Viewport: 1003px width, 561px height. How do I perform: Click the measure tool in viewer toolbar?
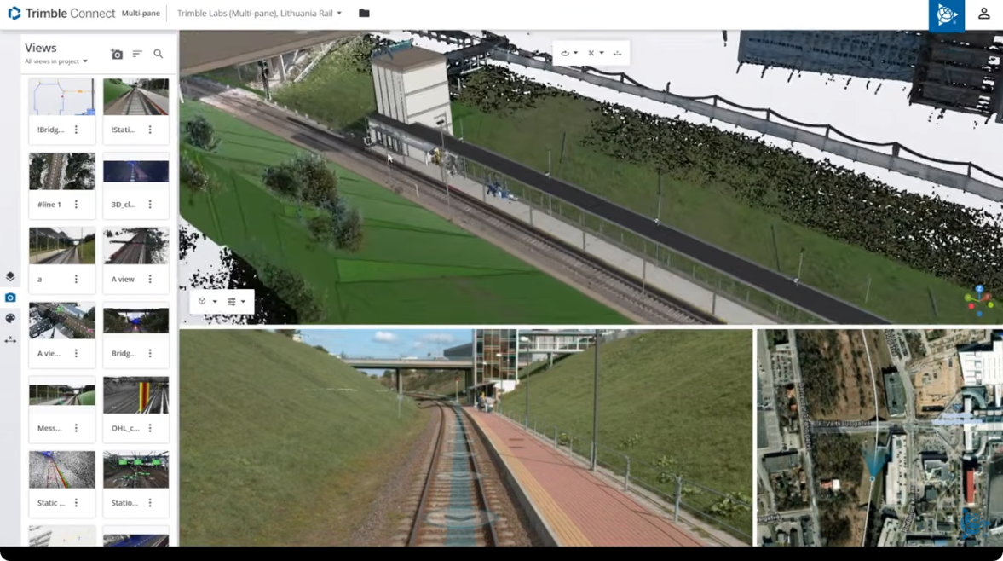[x=617, y=54]
